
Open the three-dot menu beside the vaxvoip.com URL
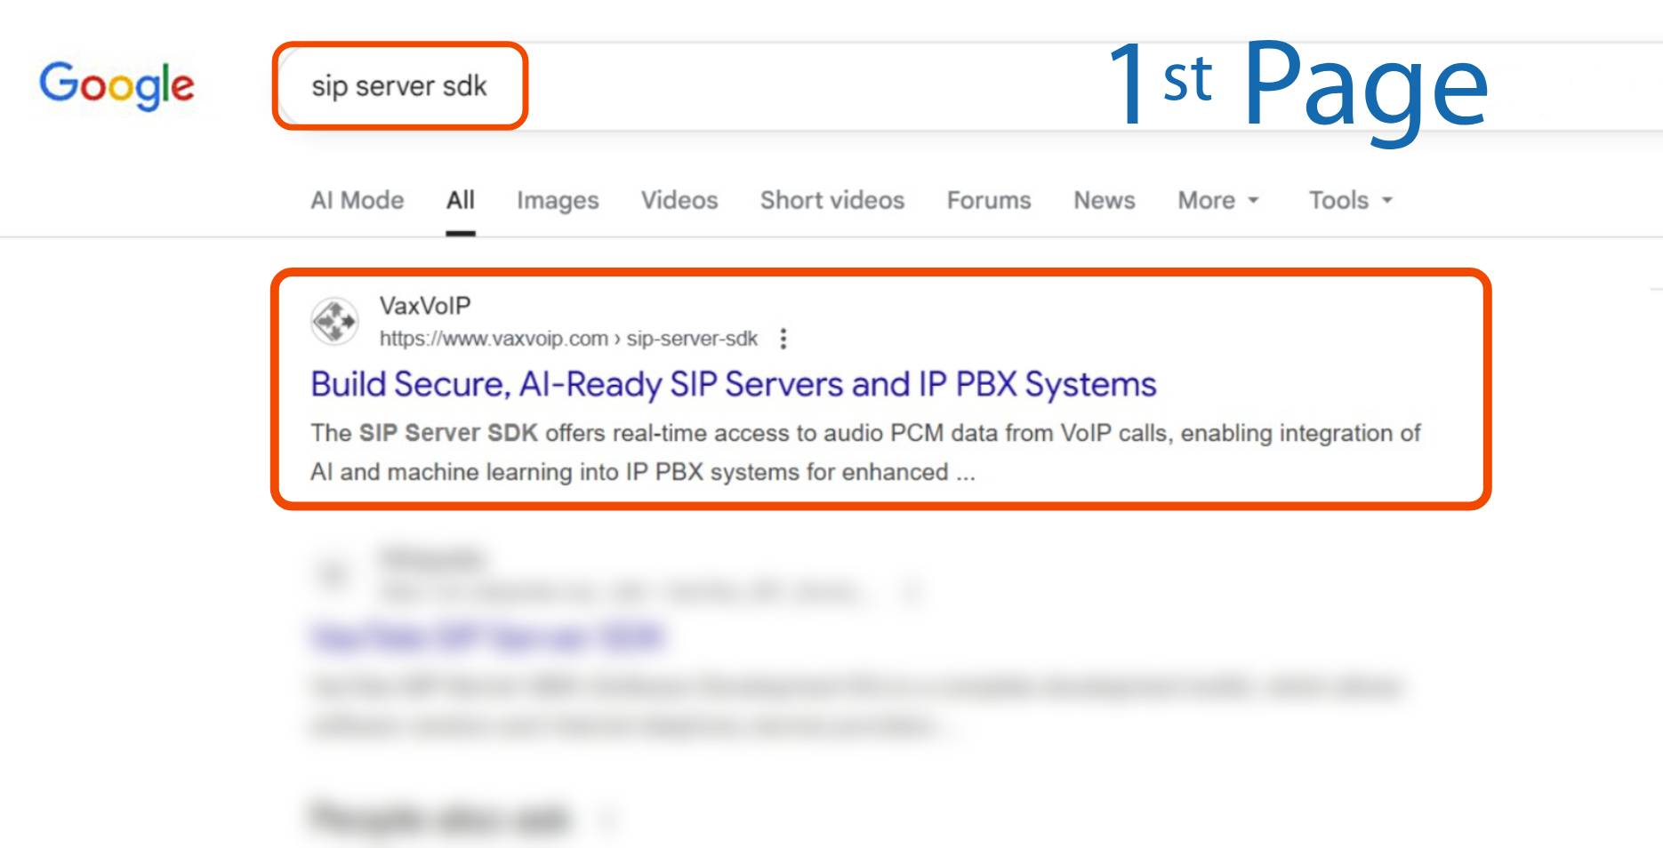[x=783, y=339]
